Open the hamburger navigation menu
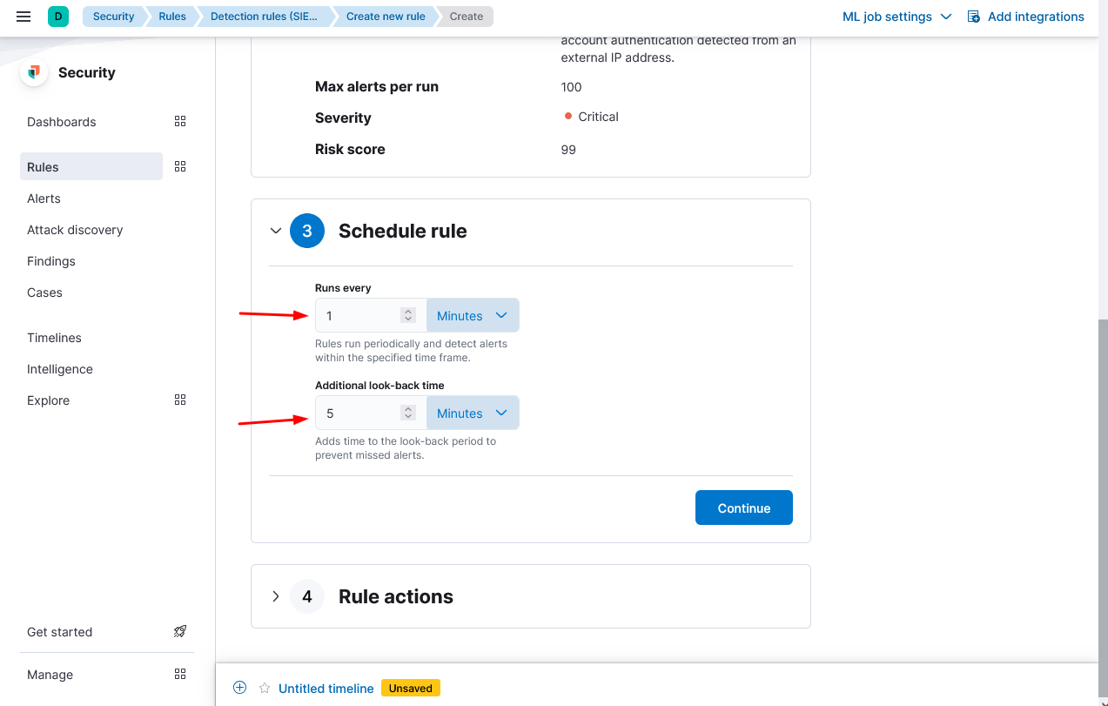 (x=24, y=17)
